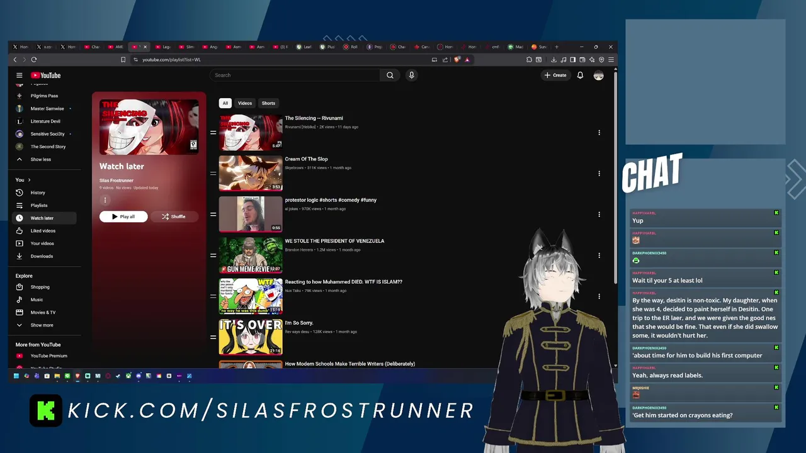Open a new browser tab
The image size is (806, 453).
pos(556,47)
